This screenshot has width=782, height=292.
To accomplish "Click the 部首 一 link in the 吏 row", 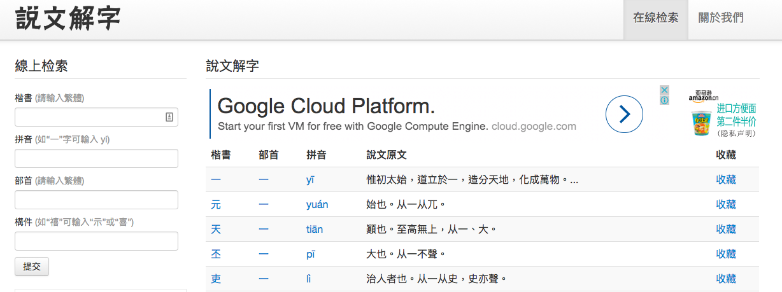I will (x=264, y=279).
